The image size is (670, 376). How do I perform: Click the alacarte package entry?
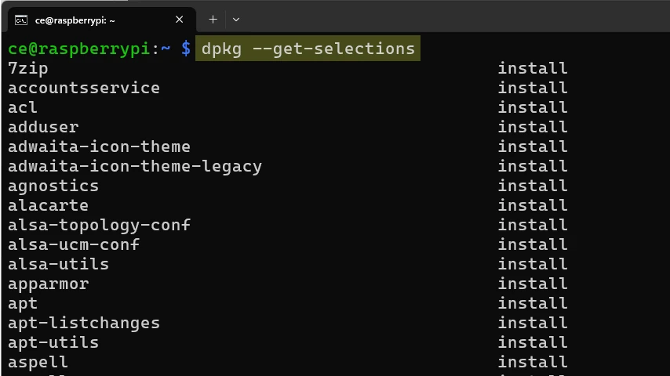click(x=48, y=205)
